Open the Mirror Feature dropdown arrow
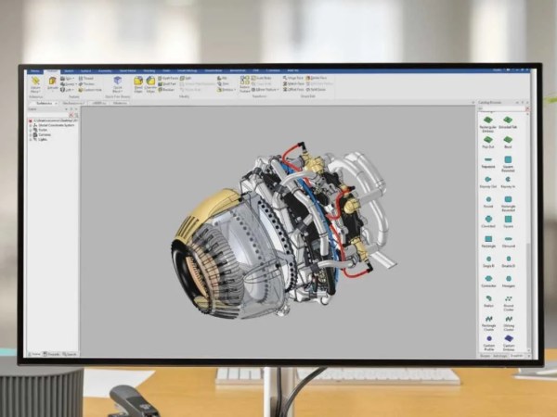The width and height of the screenshot is (557, 417). click(277, 90)
